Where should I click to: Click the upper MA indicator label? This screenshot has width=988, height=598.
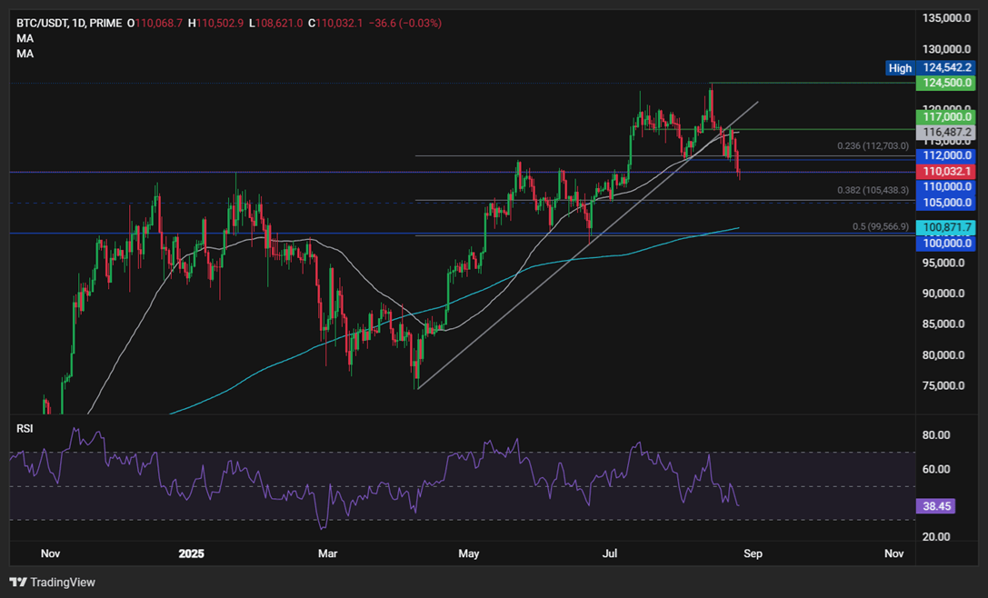coord(25,38)
